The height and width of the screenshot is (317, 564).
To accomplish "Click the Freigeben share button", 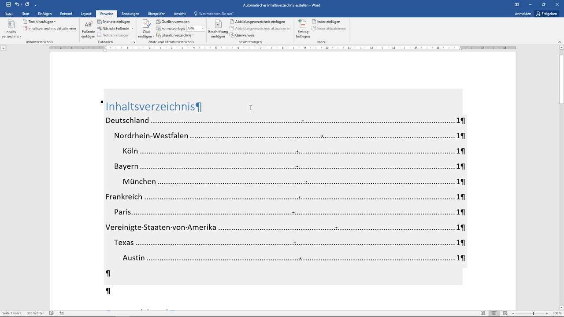I will pyautogui.click(x=546, y=14).
